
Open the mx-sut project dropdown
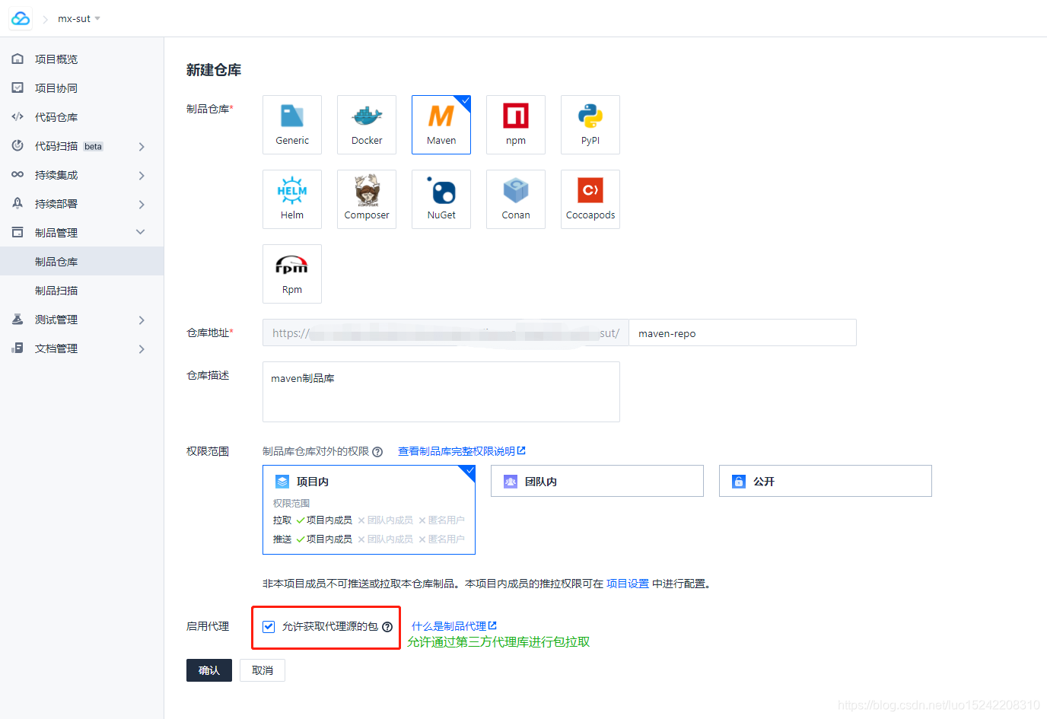pos(79,18)
